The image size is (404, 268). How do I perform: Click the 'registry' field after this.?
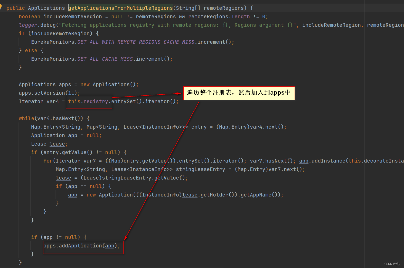point(96,101)
